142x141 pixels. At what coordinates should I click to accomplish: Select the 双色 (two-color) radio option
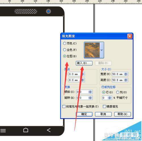click(70, 43)
